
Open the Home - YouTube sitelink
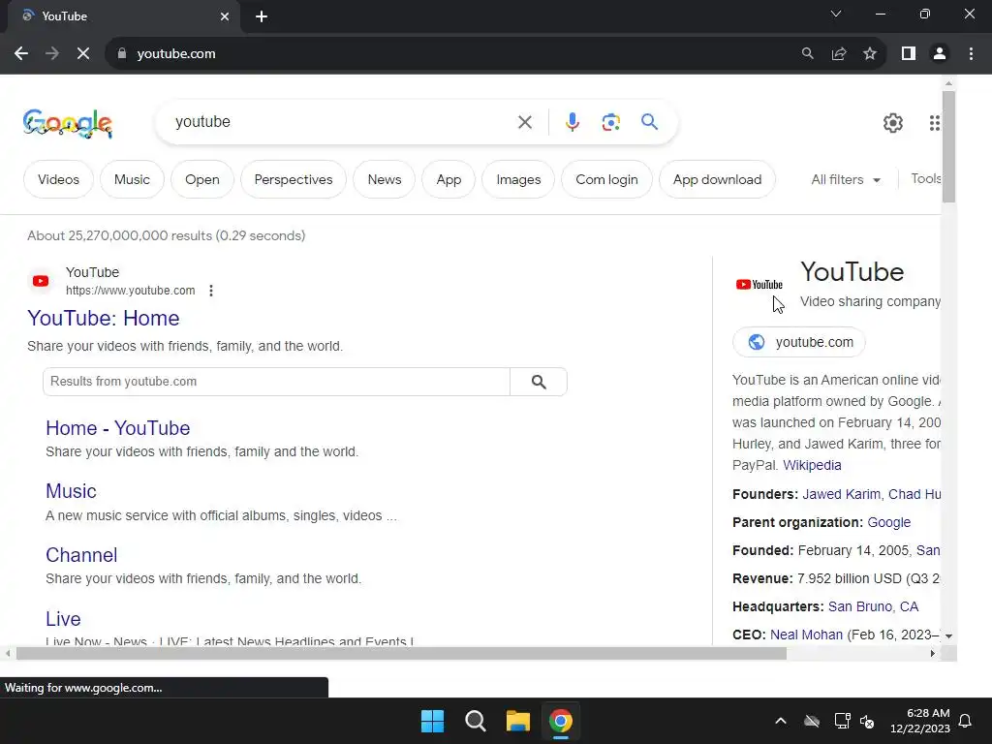117,428
